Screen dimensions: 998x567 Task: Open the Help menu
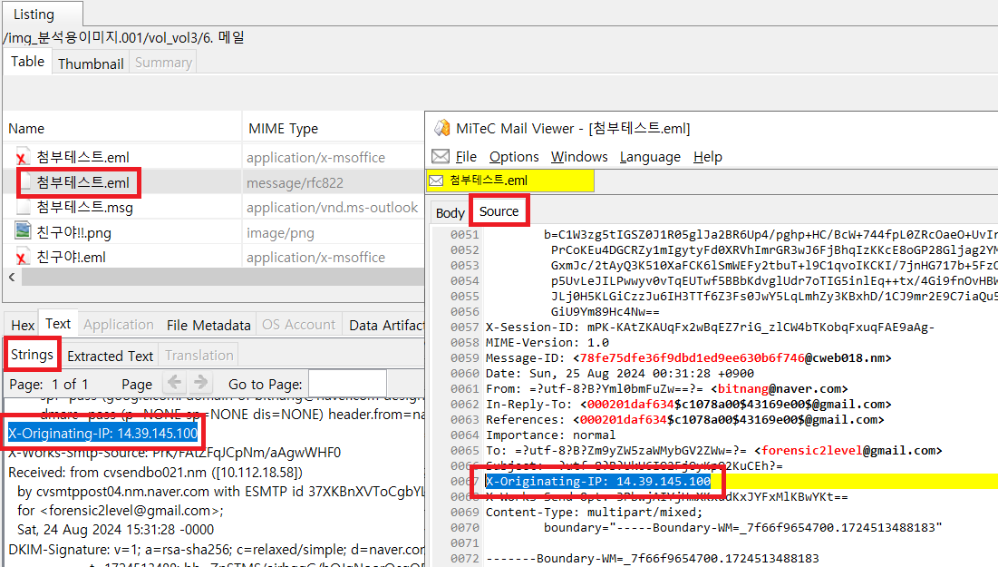point(707,157)
